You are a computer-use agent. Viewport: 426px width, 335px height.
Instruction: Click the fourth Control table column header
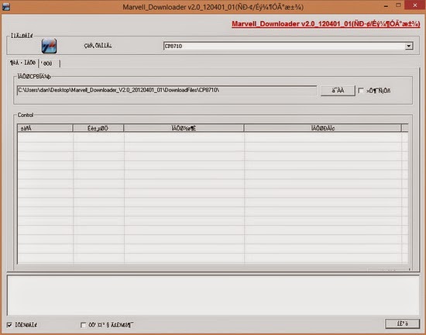tap(322, 128)
